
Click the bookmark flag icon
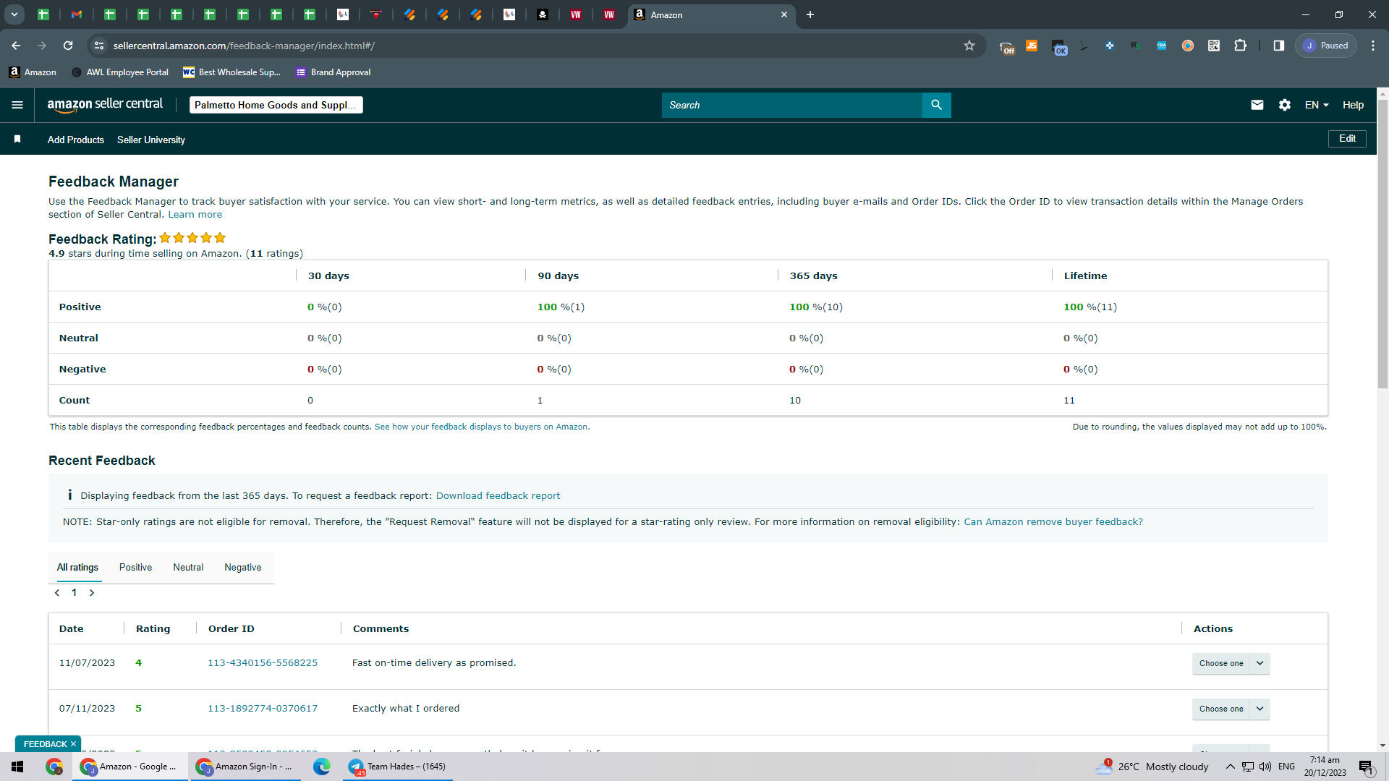(17, 139)
